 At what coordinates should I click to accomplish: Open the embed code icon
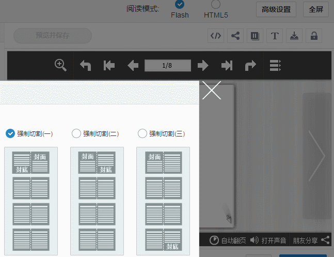click(216, 36)
